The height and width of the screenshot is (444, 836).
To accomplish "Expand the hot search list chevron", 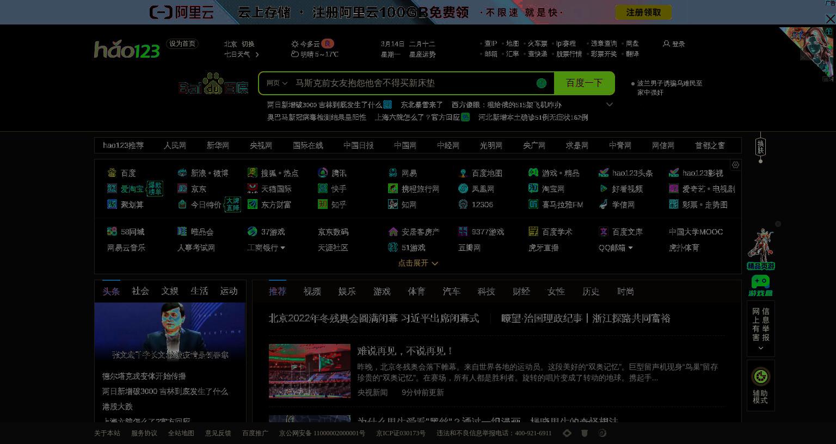I will point(610,104).
